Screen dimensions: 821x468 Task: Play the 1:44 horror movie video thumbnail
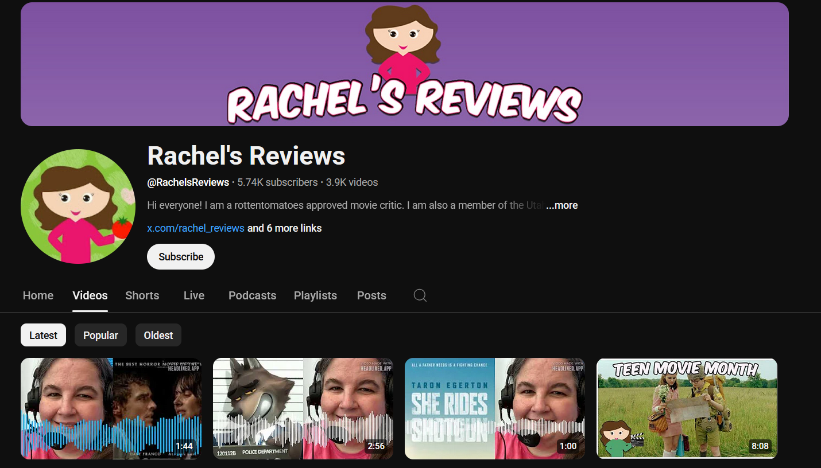[x=111, y=408]
